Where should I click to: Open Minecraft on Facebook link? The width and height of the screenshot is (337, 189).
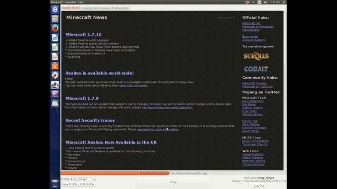click(x=257, y=27)
